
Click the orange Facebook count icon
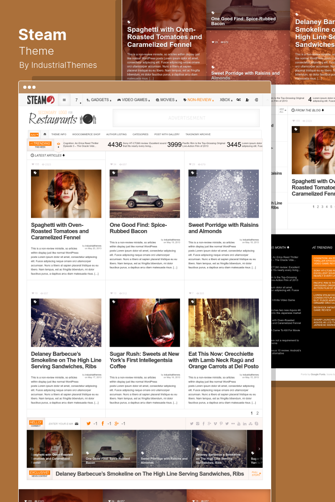coord(103,424)
